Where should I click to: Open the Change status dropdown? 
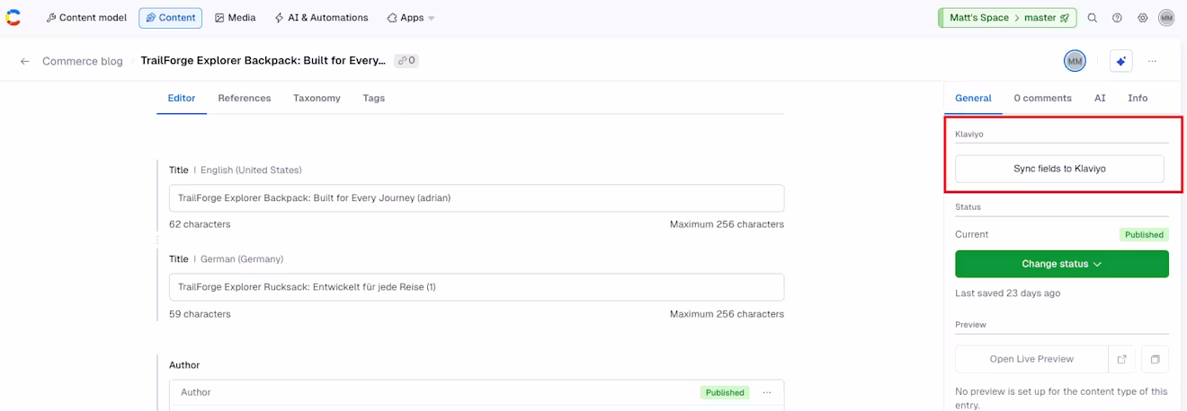click(x=1062, y=264)
